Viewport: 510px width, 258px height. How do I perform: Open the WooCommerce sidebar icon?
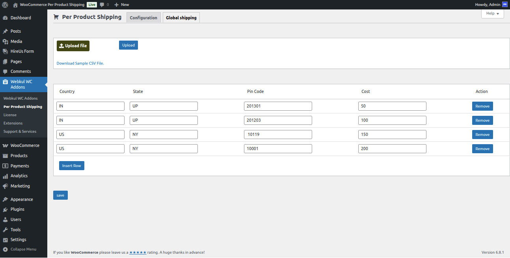coord(6,145)
